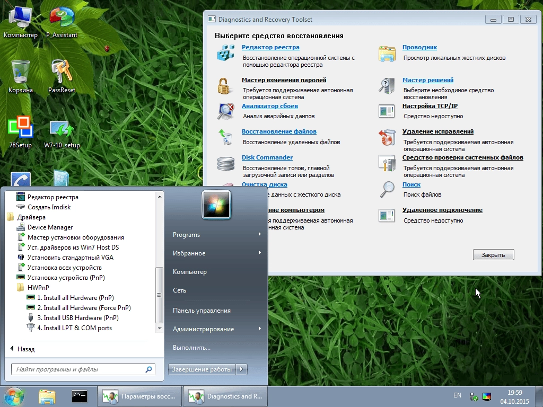Launch 2. Install all Hardware (Force PnP)
This screenshot has height=407, width=543.
coord(78,308)
